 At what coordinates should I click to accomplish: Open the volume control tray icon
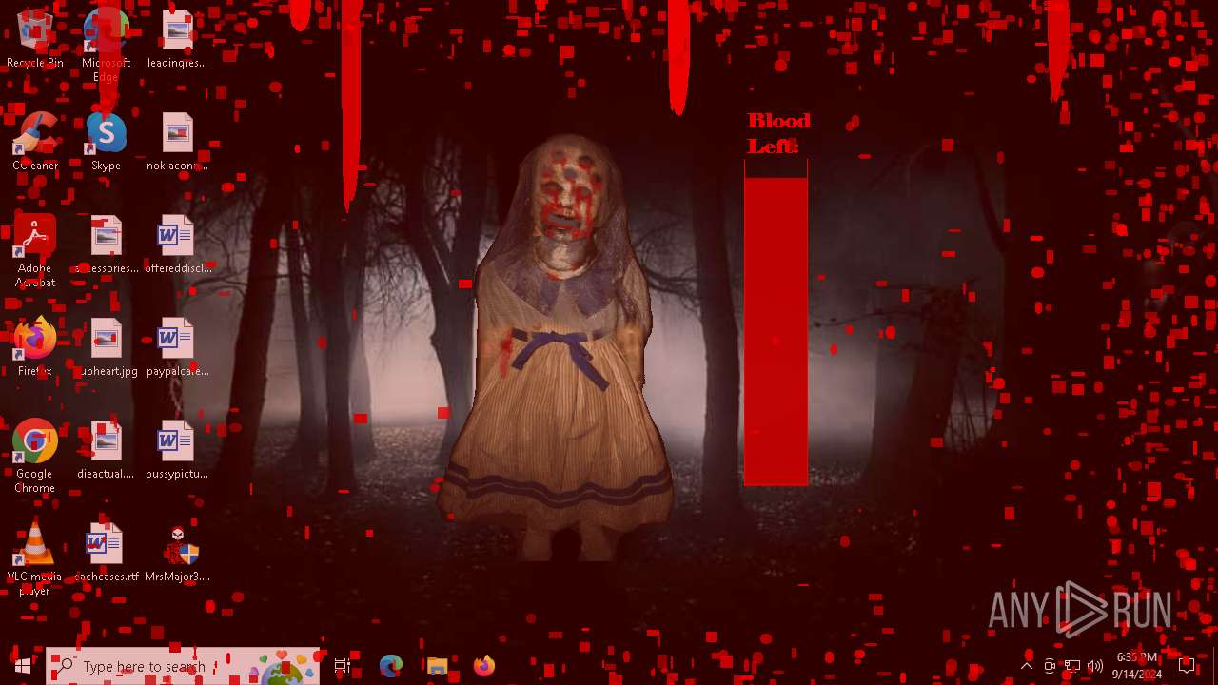(x=1095, y=666)
